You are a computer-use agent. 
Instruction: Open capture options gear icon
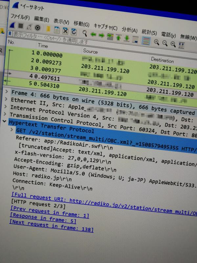point(37,28)
